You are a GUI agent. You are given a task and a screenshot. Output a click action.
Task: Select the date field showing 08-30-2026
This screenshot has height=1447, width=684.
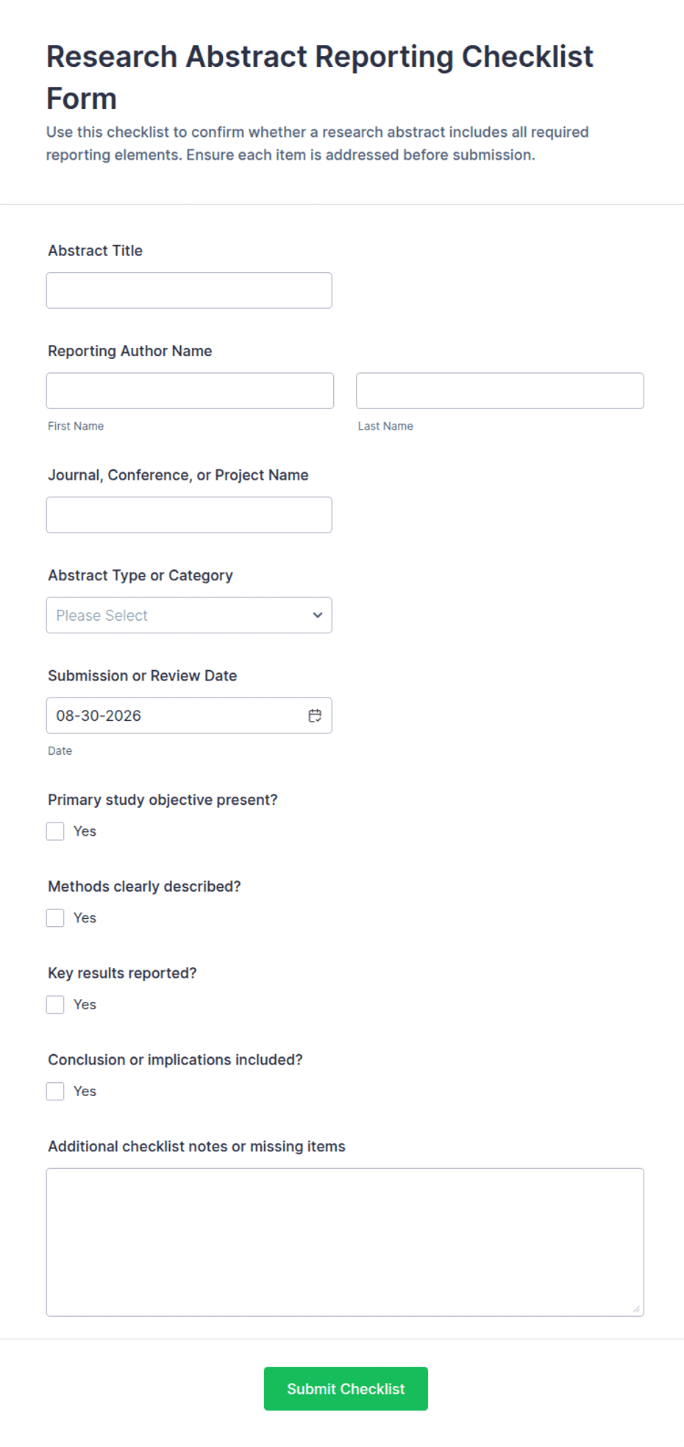click(x=189, y=716)
